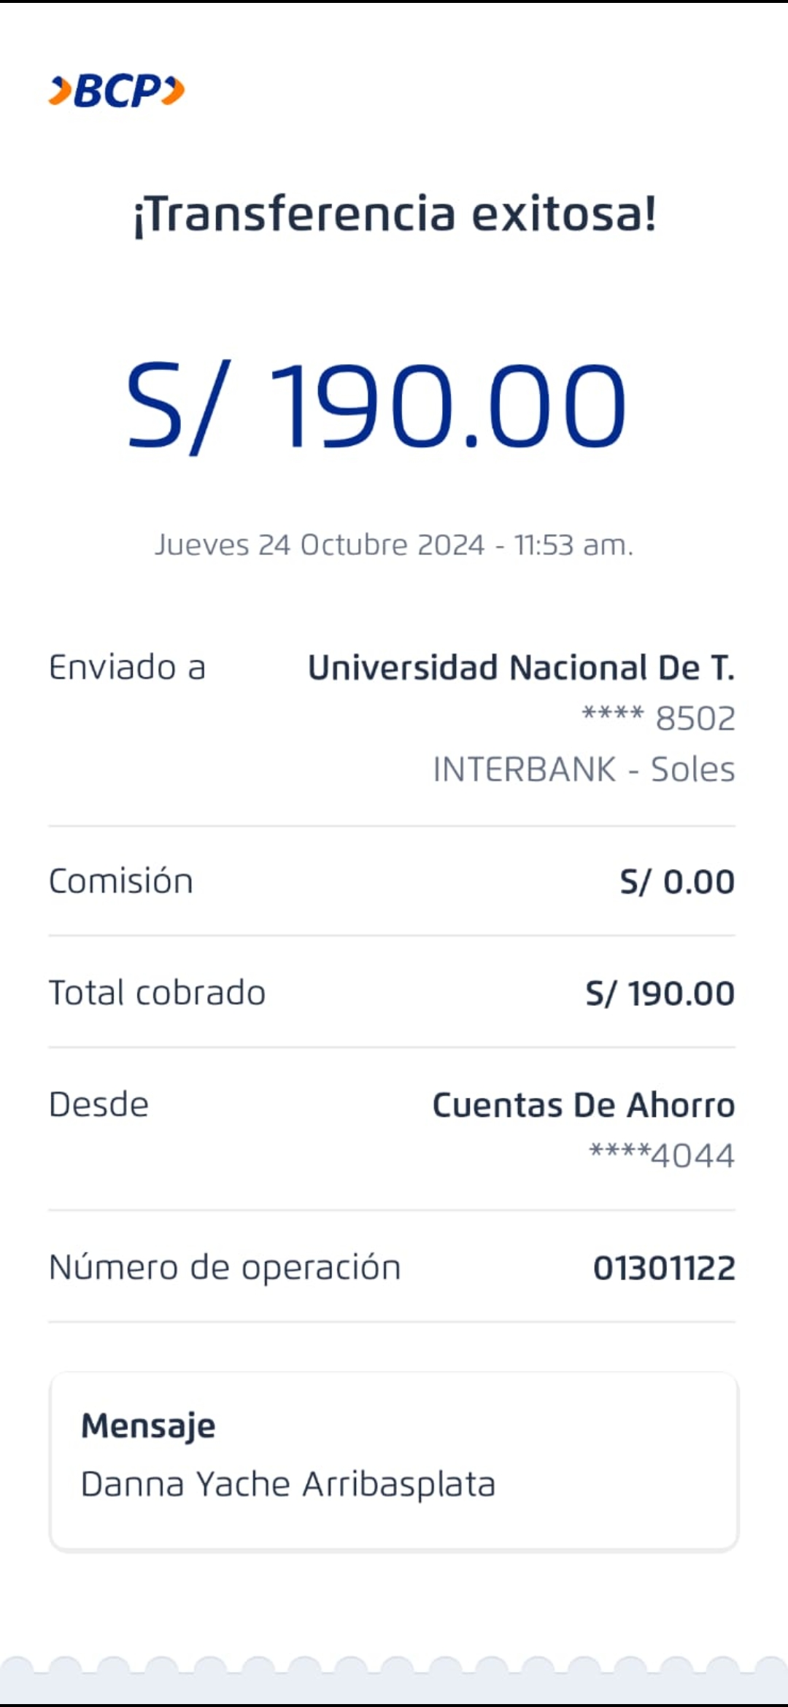Select operation number 01301122

point(664,1268)
